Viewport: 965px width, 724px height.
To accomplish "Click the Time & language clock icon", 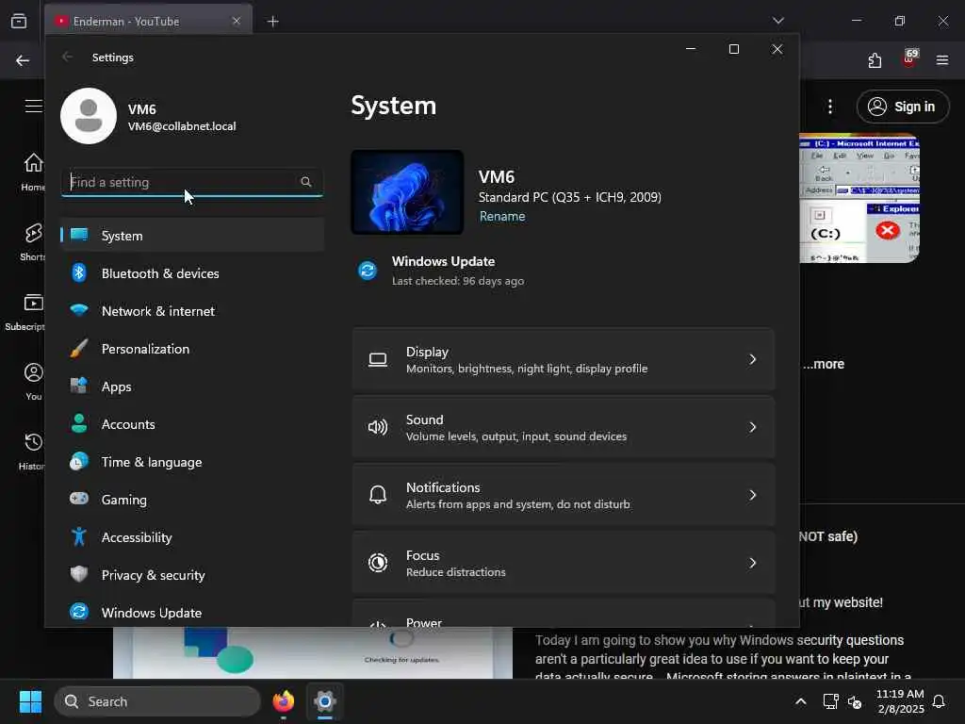I will 79,461.
